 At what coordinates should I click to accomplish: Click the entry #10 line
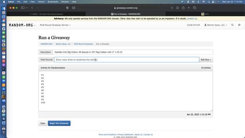pyautogui.click(x=43, y=103)
